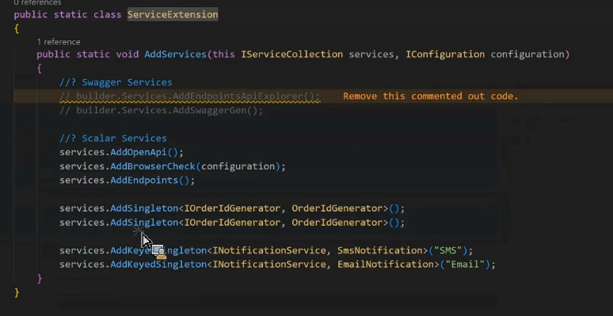Screen dimensions: 613x316
Task: Click the IServiceCollection parameter type
Action: 291,55
